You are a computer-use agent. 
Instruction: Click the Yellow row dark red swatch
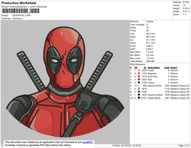click(x=139, y=83)
